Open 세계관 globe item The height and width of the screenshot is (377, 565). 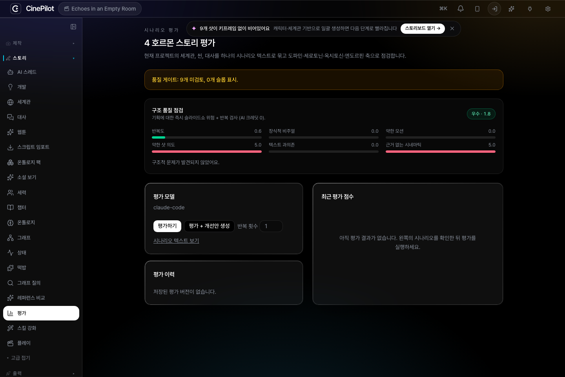pos(41,102)
